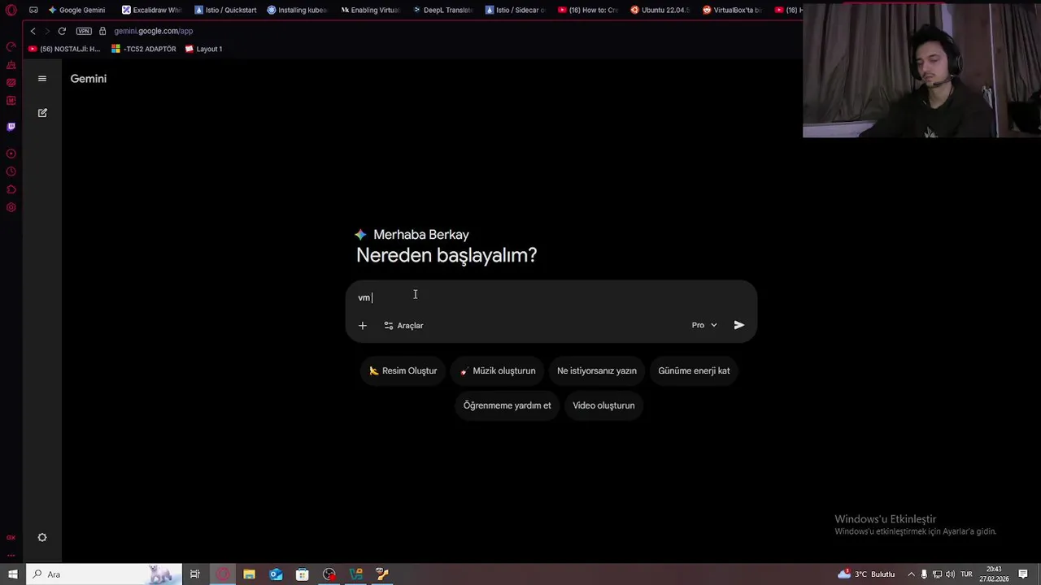
Task: Switch to the Excalidraw Whiteboard tab
Action: pos(152,11)
